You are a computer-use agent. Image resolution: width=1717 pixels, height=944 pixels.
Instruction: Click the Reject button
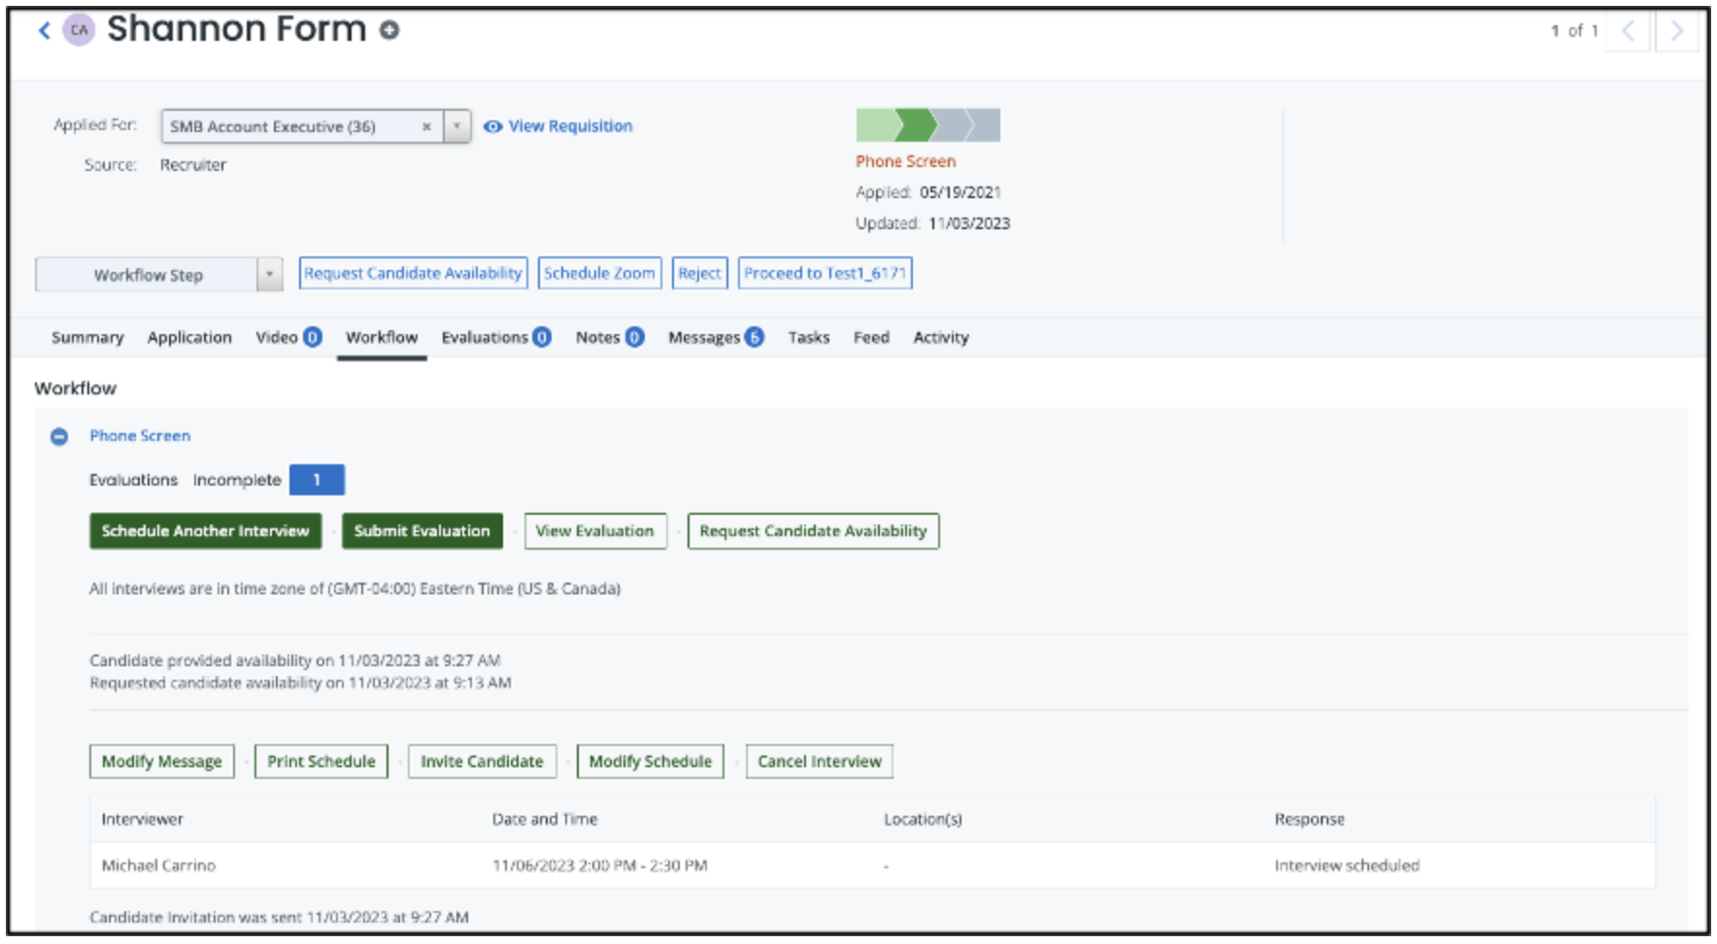(x=699, y=273)
